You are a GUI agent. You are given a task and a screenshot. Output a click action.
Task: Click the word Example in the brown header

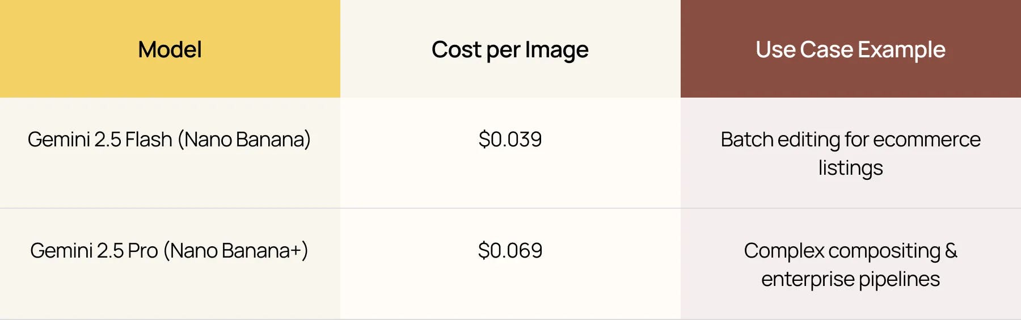coord(901,50)
